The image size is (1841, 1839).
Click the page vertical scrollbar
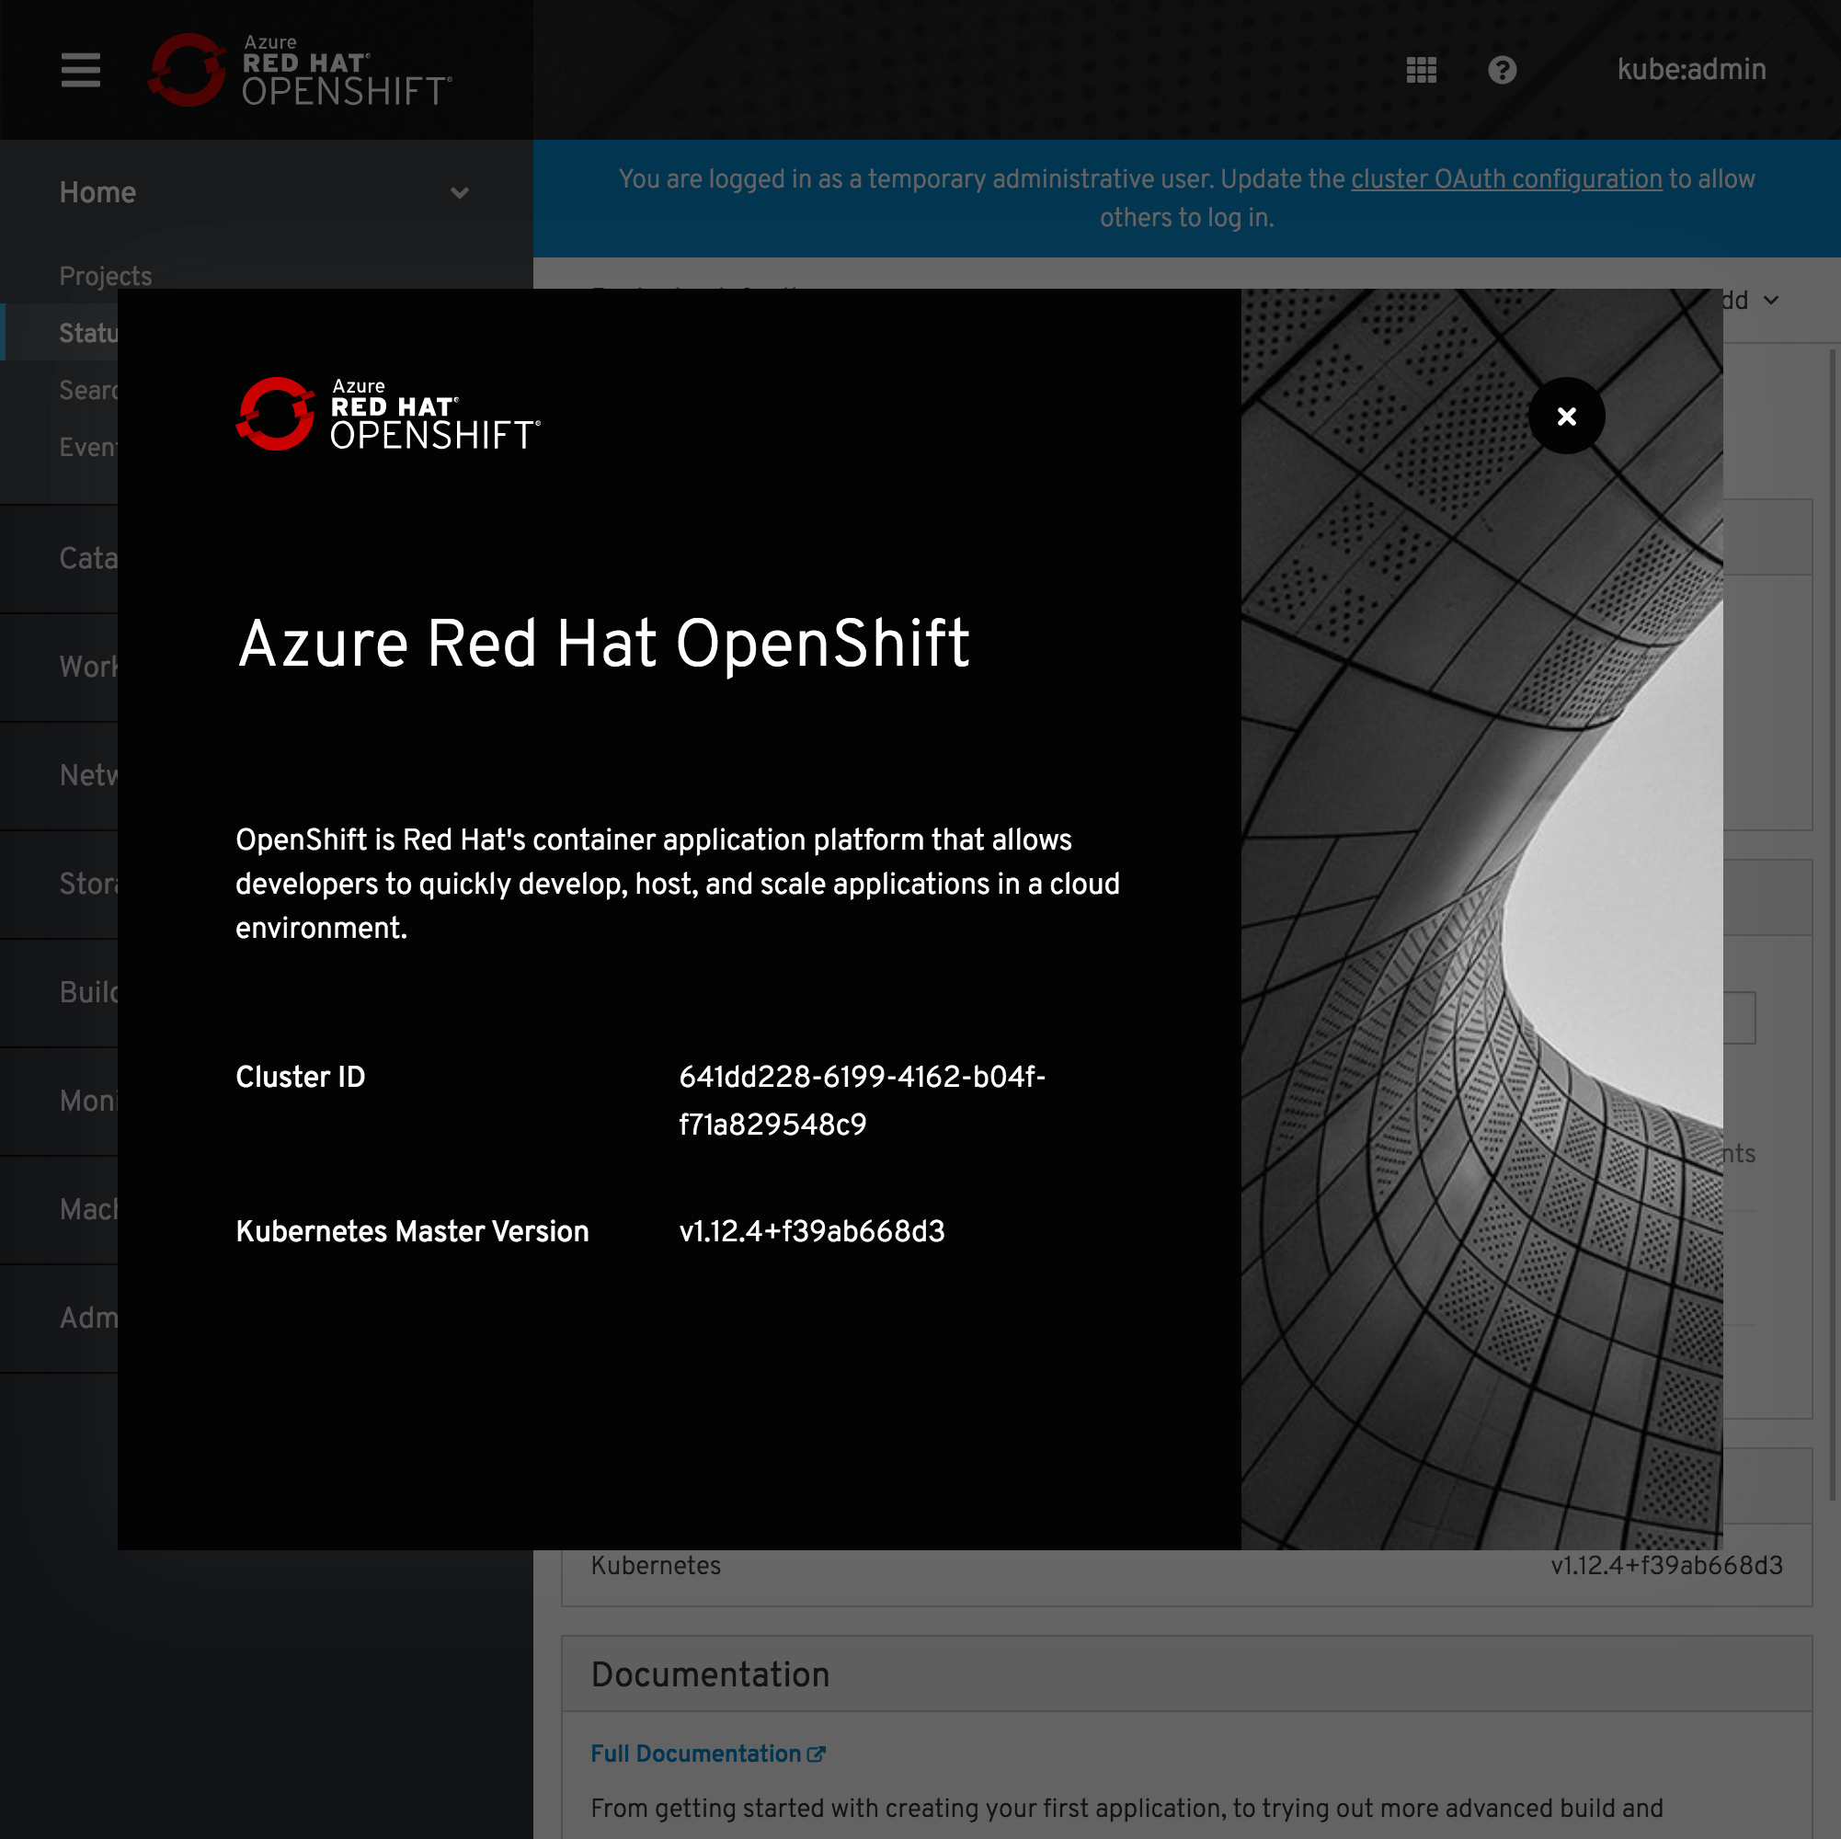(x=1832, y=924)
